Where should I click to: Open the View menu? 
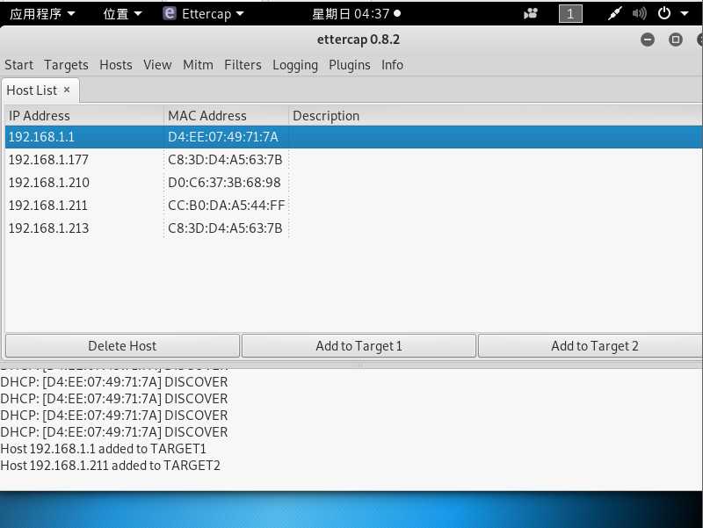[157, 65]
